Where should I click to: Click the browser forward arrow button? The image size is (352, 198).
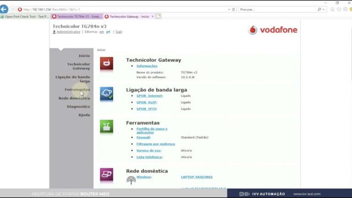(x=12, y=10)
